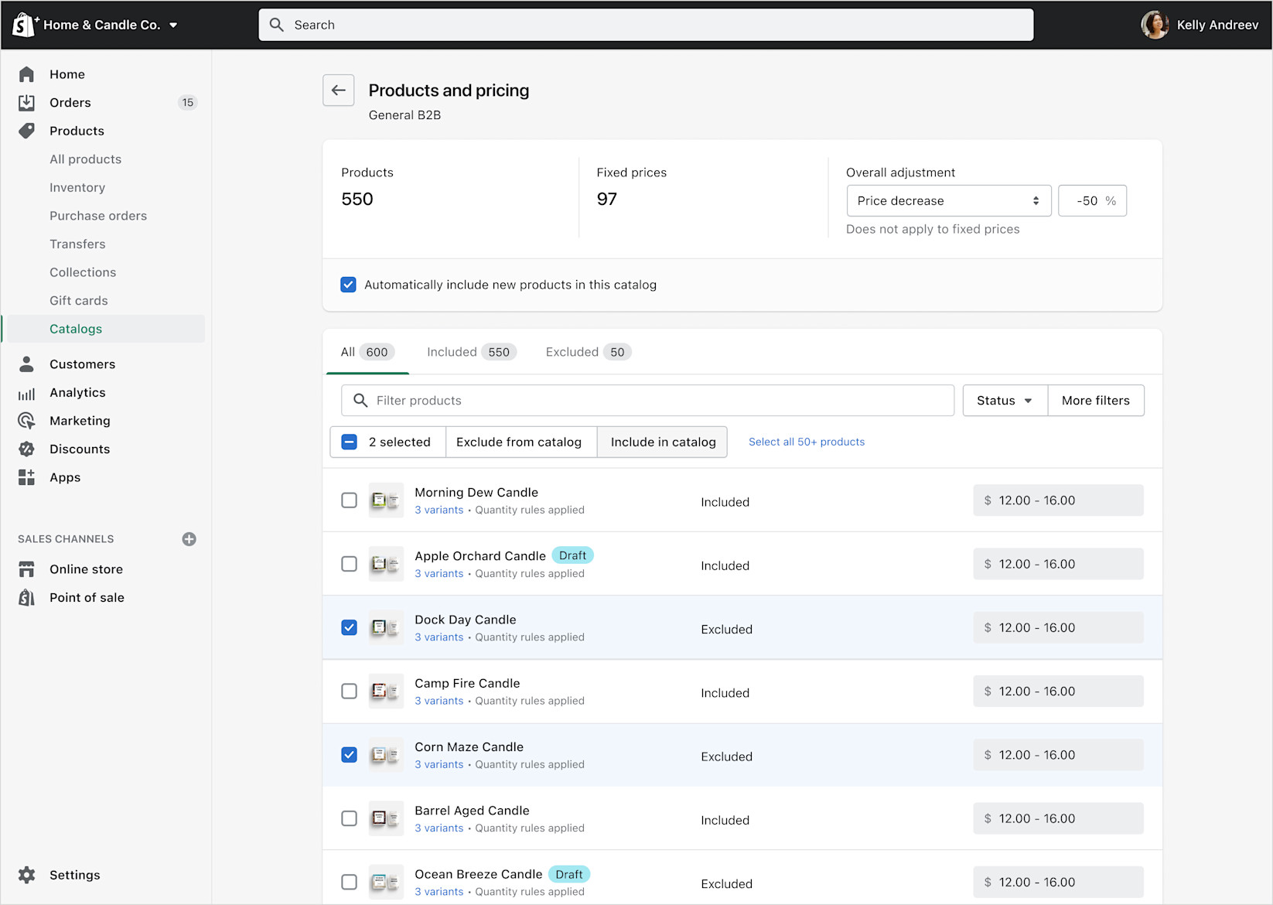Check the Apple Orchard Candle checkbox
Screen dimensions: 1273x905
[350, 564]
